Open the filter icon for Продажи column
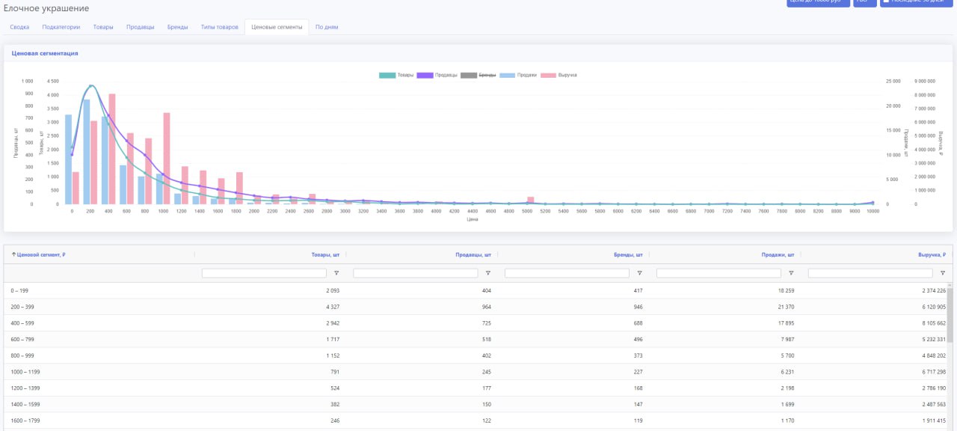 (x=791, y=273)
